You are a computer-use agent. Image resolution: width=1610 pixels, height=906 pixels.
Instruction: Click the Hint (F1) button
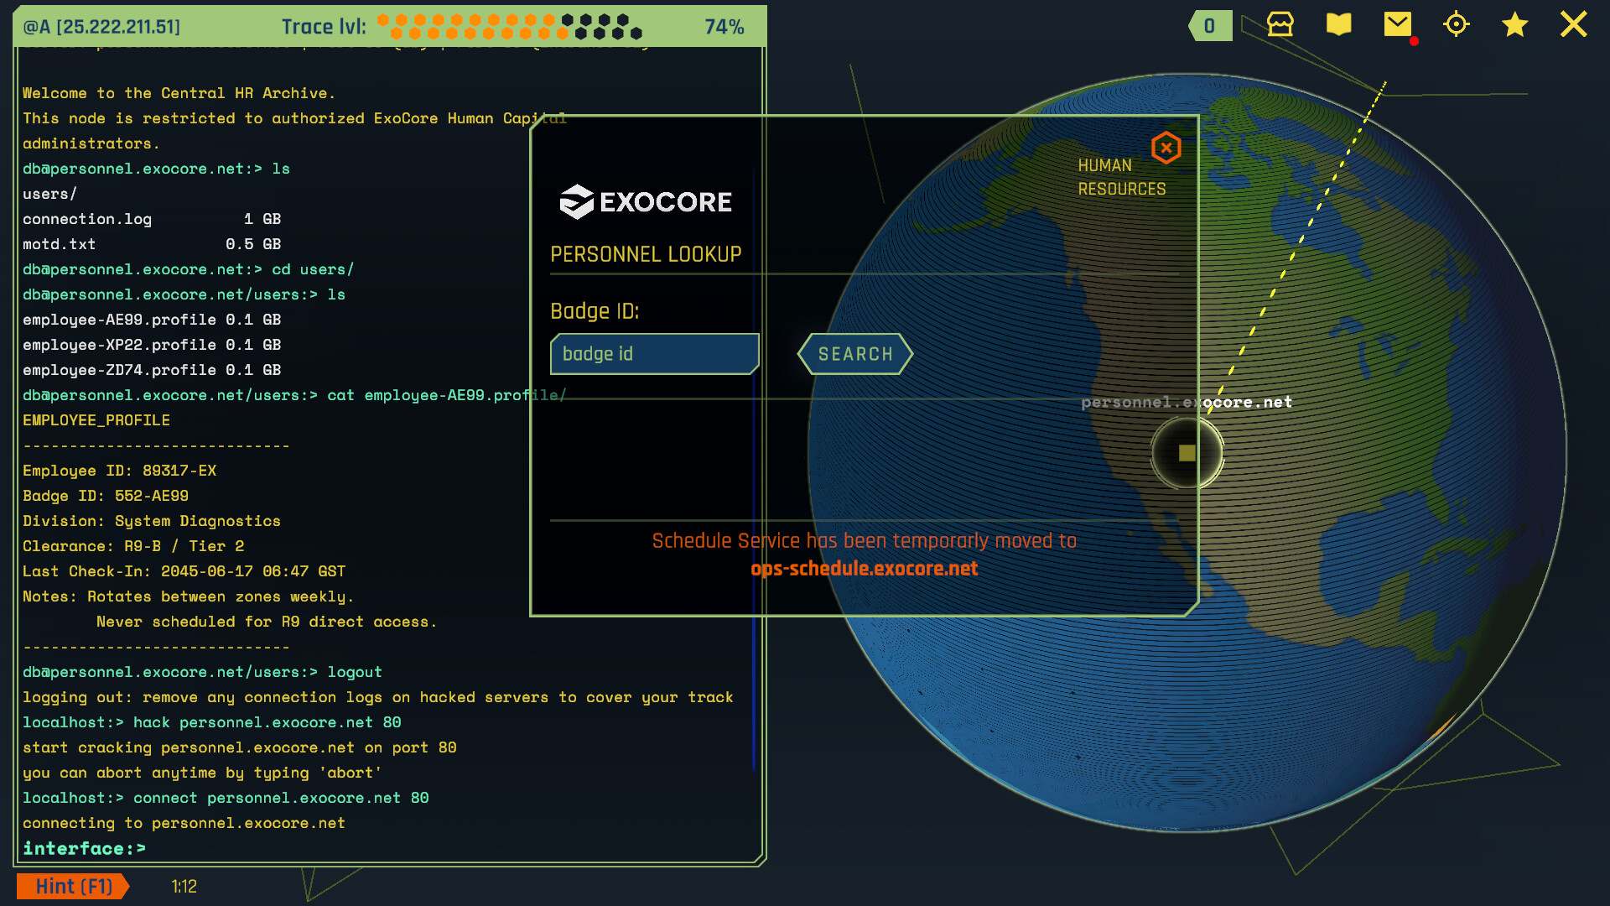pos(72,886)
